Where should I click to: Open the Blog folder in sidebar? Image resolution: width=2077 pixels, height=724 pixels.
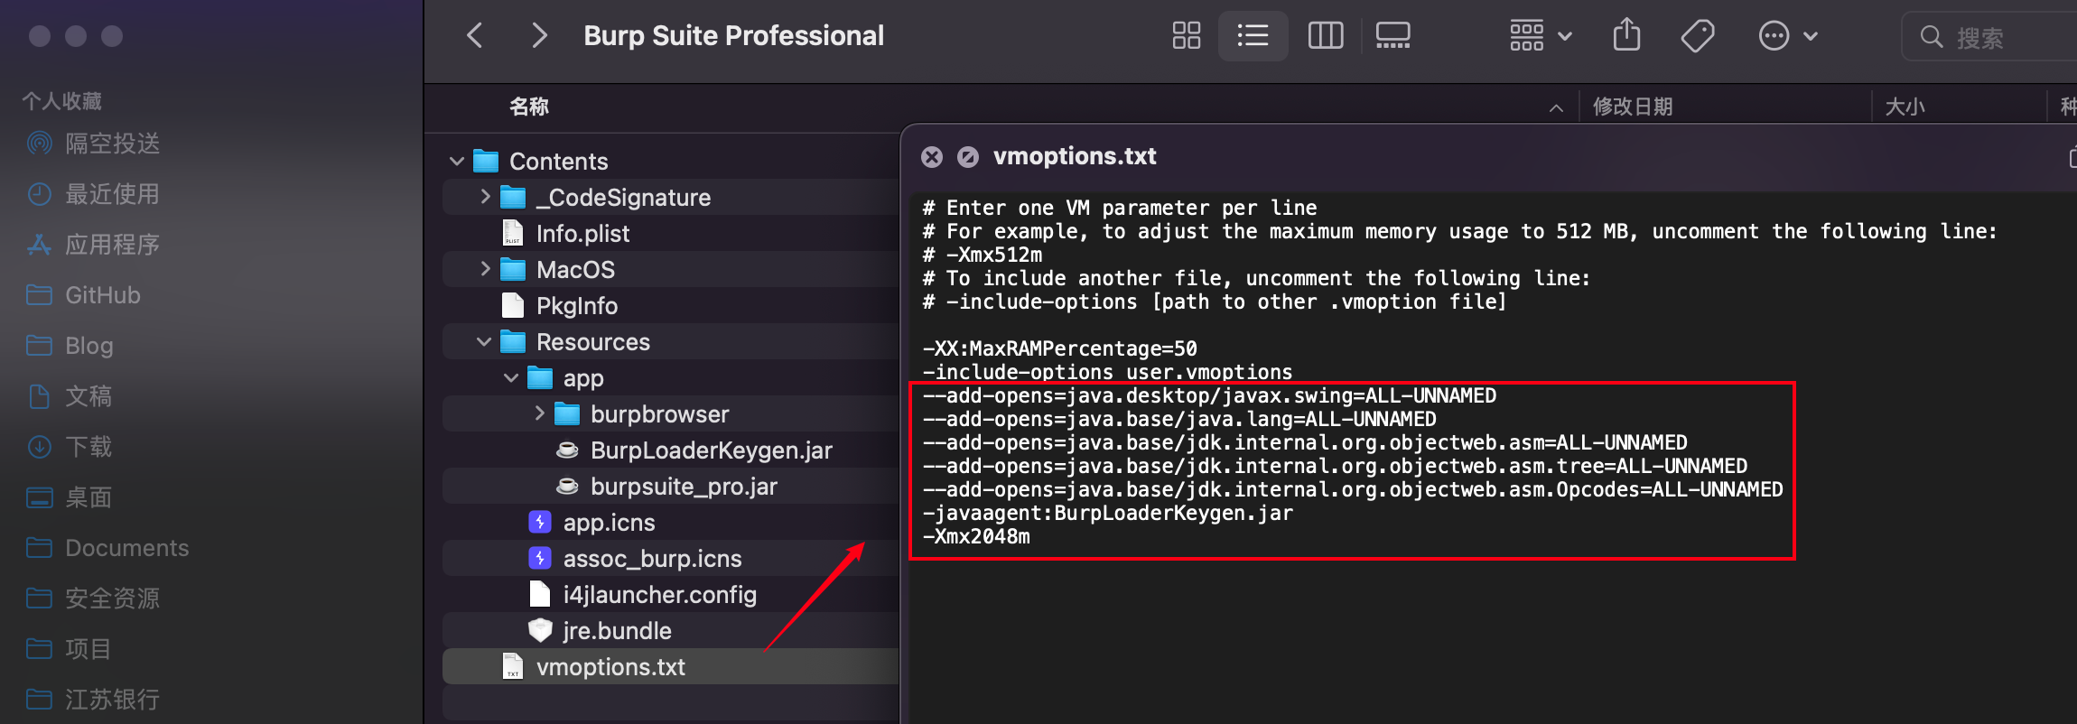click(71, 346)
